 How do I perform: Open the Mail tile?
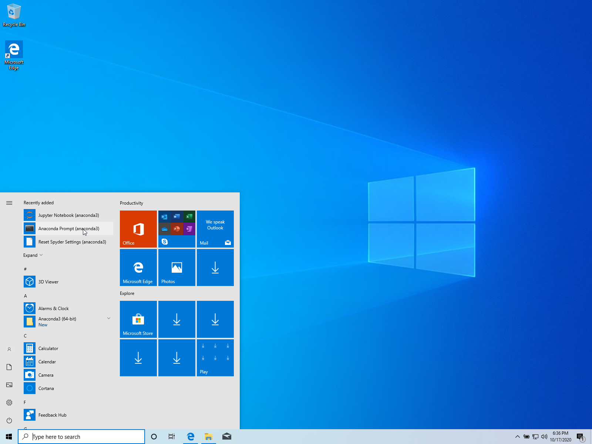click(215, 229)
